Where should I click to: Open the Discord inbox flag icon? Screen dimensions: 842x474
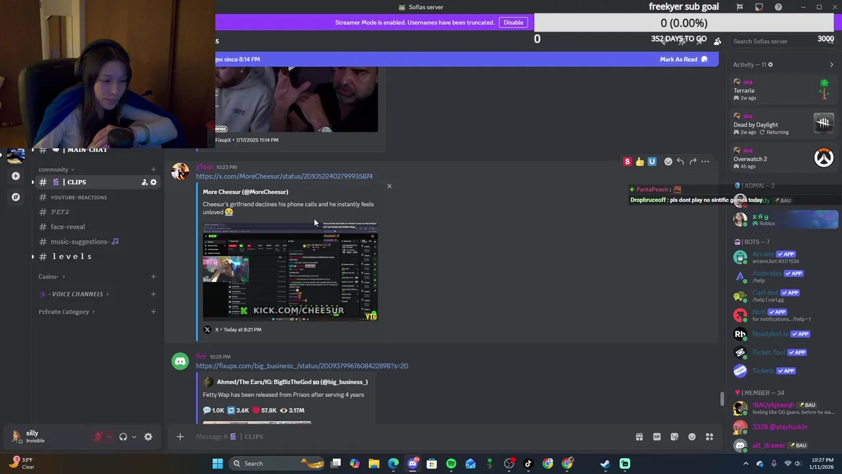tap(740, 7)
